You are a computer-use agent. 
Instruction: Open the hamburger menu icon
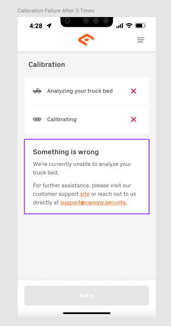tap(141, 40)
